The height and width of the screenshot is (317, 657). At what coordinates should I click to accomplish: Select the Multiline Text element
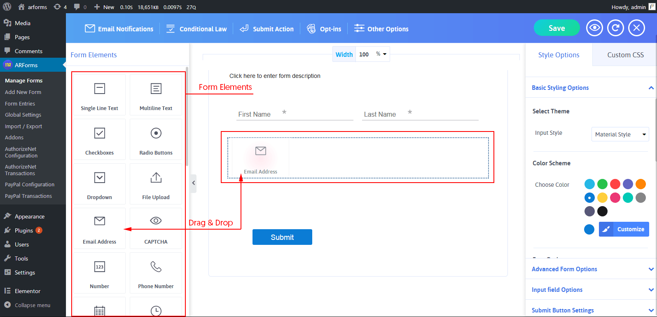tap(156, 95)
